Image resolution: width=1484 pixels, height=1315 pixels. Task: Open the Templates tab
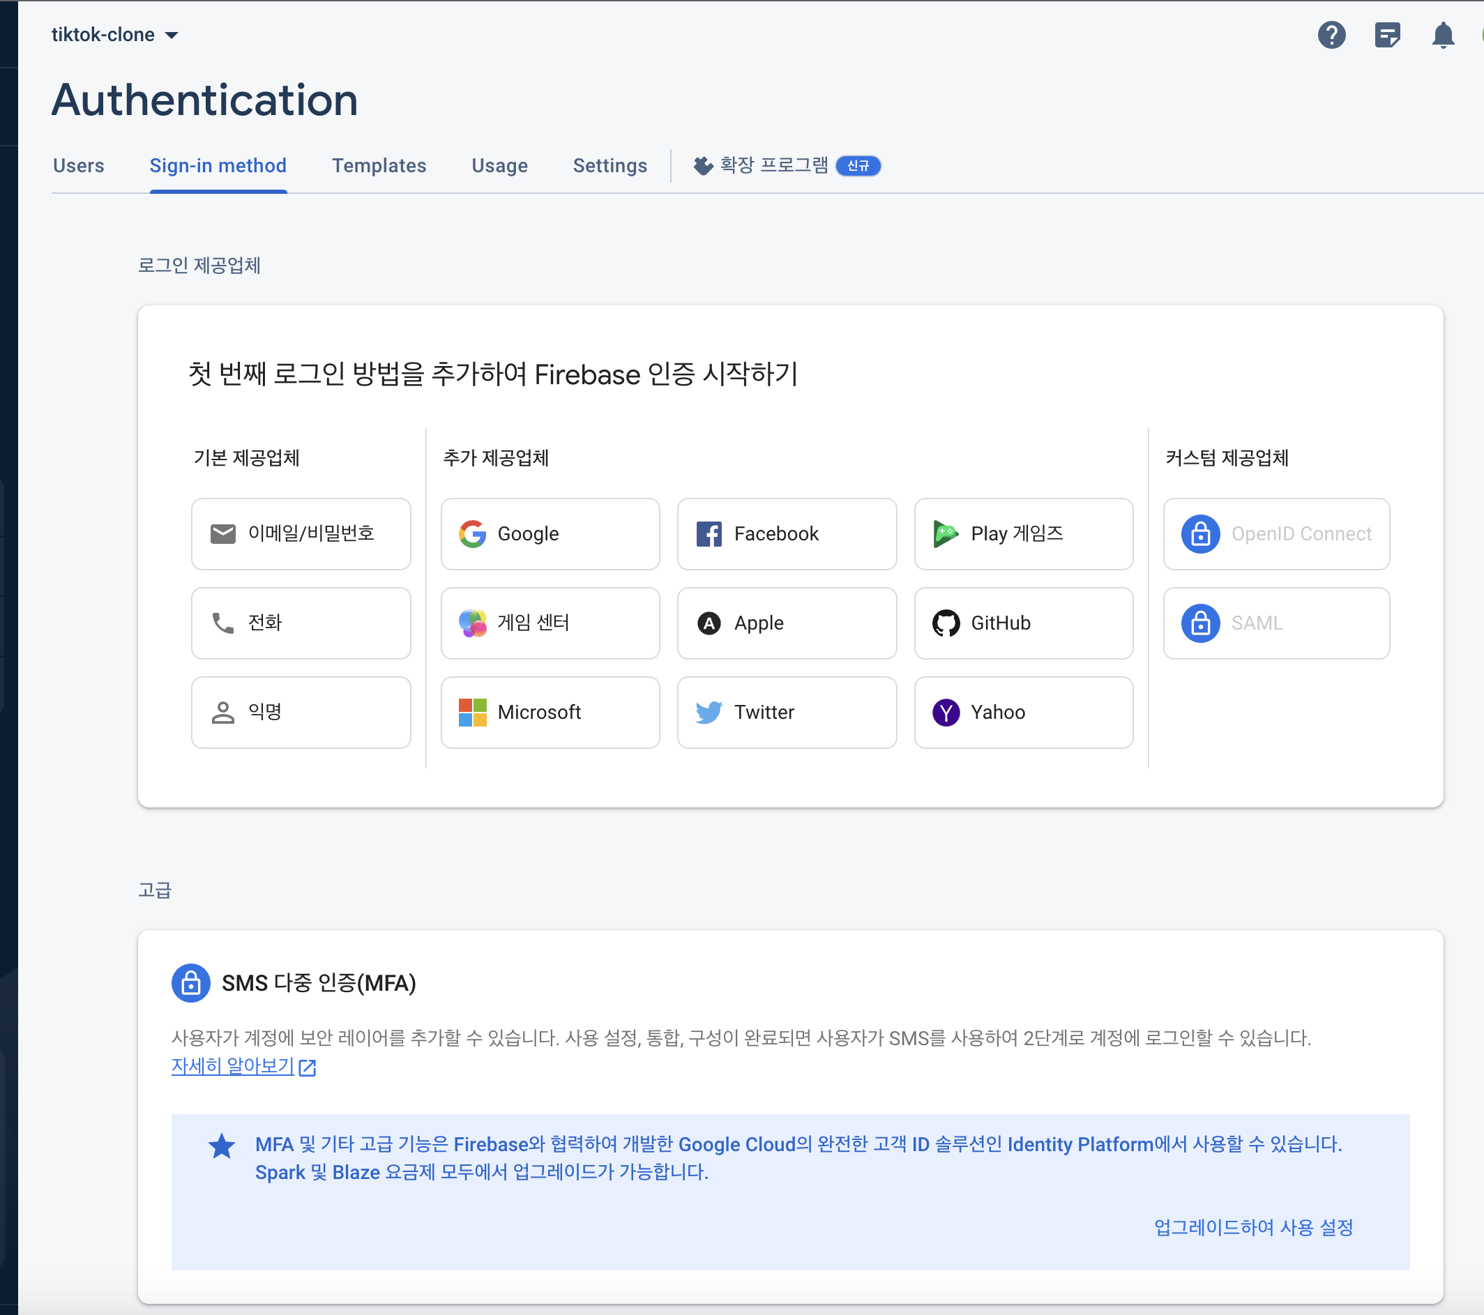point(378,165)
